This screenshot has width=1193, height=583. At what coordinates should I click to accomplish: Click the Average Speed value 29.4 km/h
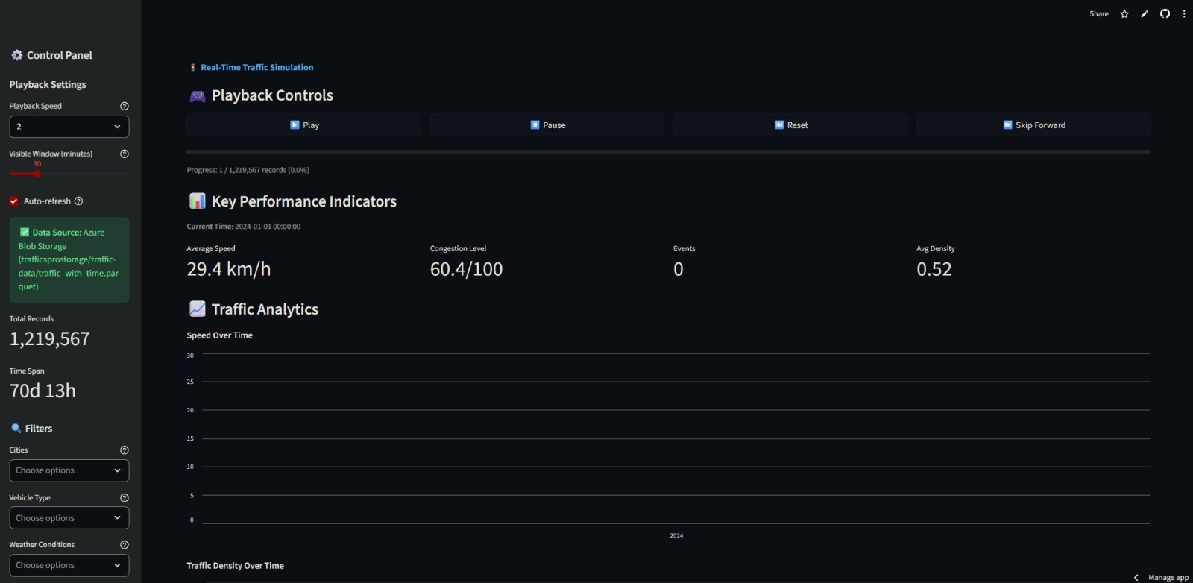[x=229, y=269]
